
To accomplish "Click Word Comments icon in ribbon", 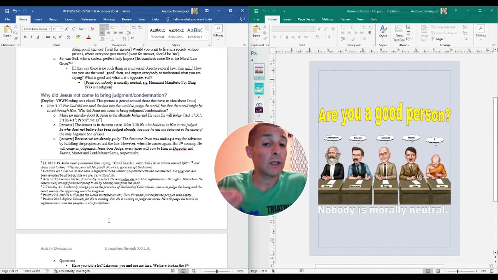I will coord(242,19).
